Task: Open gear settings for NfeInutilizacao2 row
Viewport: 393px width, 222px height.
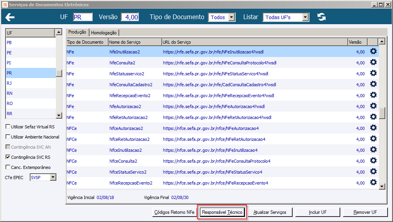Action: tap(373, 52)
